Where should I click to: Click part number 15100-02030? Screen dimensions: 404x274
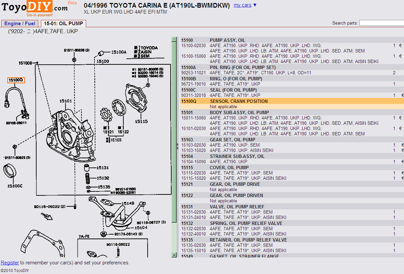click(x=193, y=45)
